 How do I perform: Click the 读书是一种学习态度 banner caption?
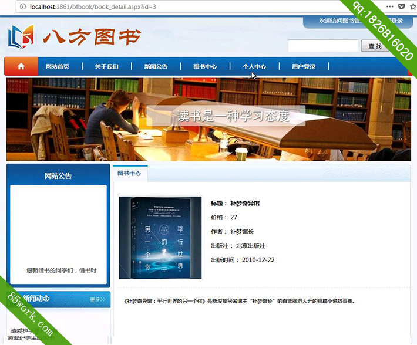click(233, 116)
